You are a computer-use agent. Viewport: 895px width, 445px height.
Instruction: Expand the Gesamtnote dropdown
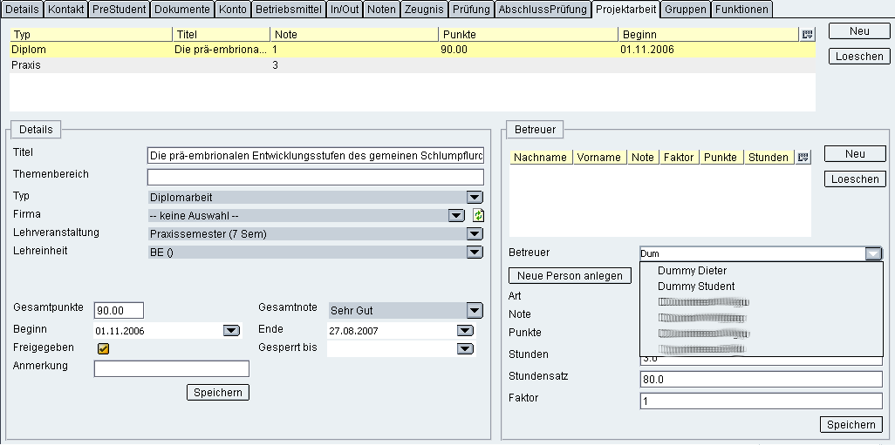pyautogui.click(x=474, y=310)
